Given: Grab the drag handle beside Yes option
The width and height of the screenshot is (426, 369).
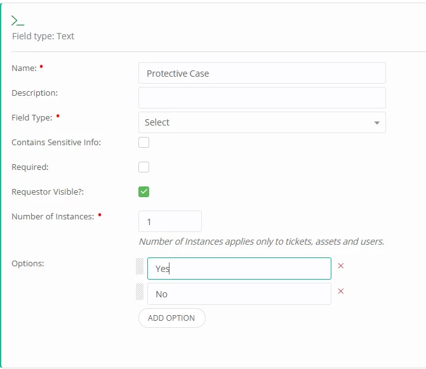Looking at the screenshot, I should (x=140, y=267).
